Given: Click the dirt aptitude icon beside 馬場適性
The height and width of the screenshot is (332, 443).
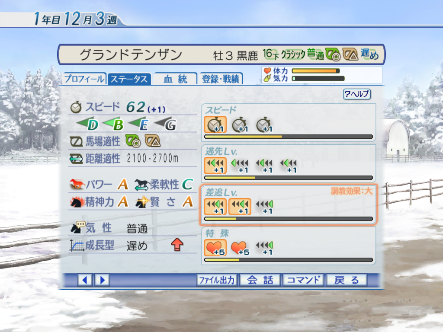Looking at the screenshot, I should click(x=153, y=141).
